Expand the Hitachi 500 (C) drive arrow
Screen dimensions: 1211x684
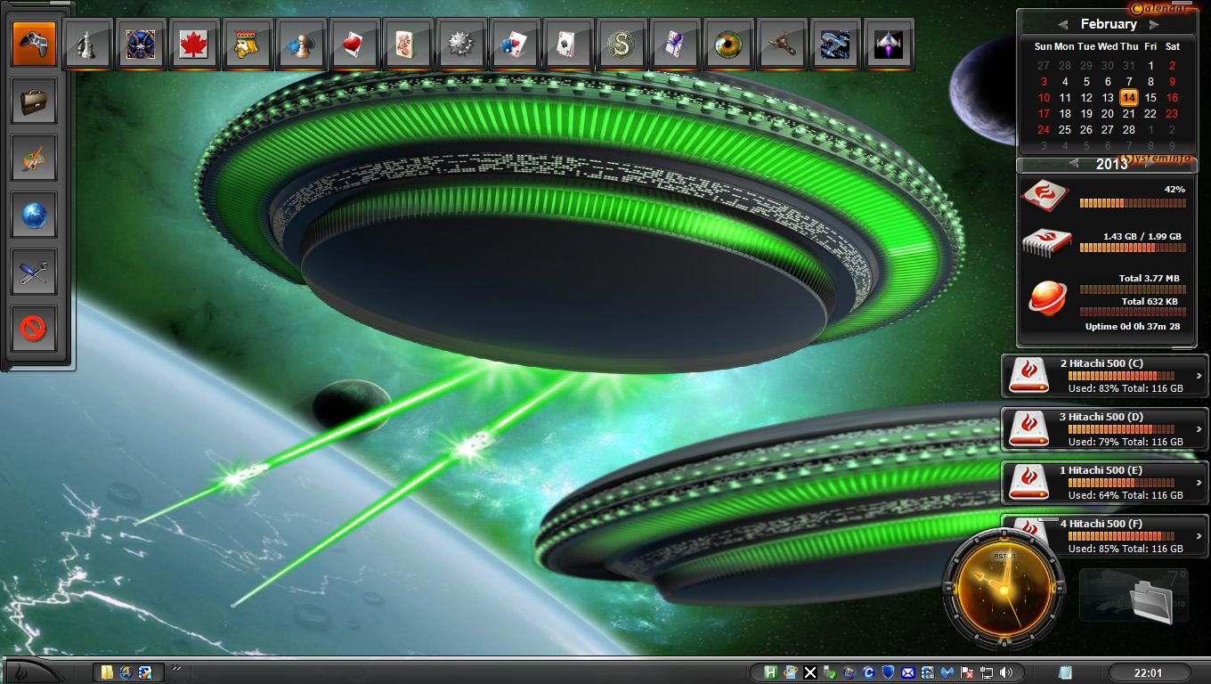[1199, 376]
